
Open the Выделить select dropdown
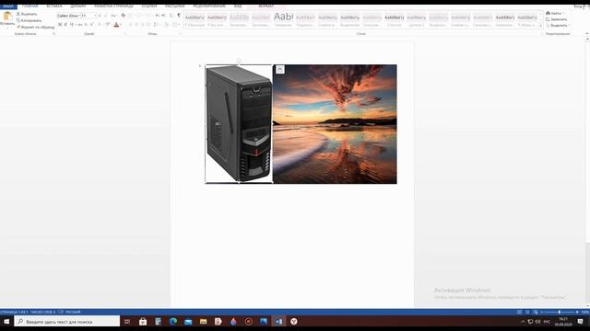coord(557,25)
